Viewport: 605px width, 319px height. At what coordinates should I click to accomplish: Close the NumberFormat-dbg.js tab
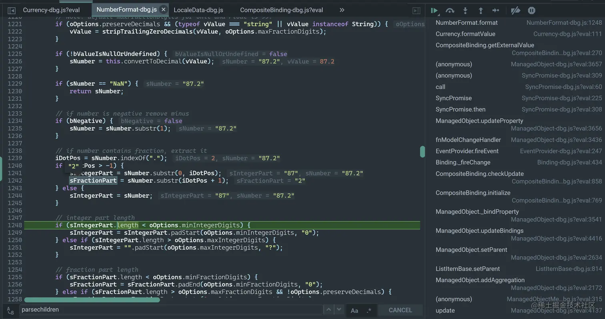163,10
